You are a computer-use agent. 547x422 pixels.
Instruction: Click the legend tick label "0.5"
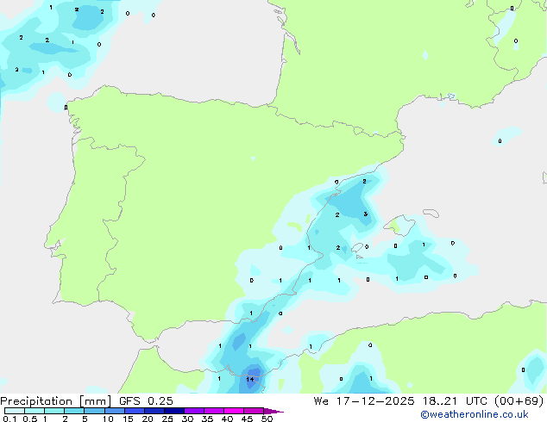coord(30,419)
